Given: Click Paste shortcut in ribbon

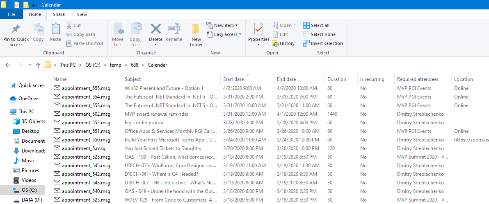Looking at the screenshot, I should click(85, 43).
